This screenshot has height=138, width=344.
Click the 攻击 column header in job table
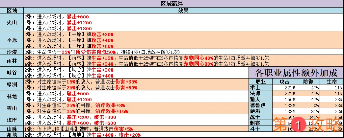[284, 82]
